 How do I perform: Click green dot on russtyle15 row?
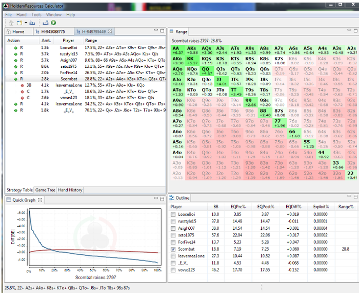click(x=15, y=54)
